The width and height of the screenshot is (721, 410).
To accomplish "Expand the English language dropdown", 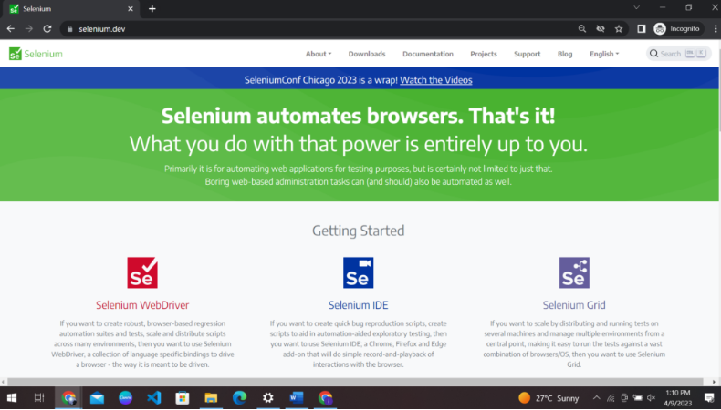I will 603,54.
